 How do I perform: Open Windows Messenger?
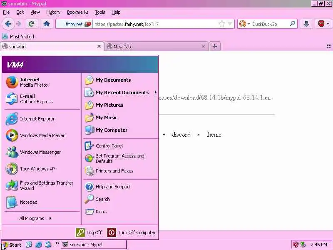42,152
